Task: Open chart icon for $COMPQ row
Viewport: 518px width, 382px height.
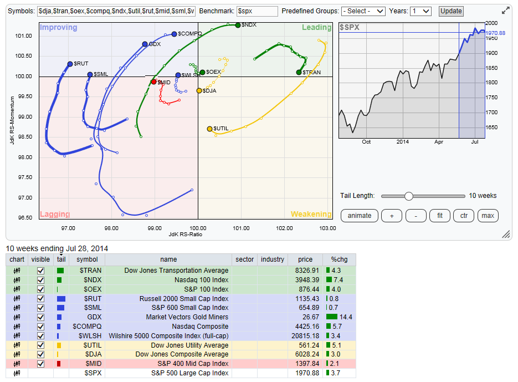Action: [17, 327]
